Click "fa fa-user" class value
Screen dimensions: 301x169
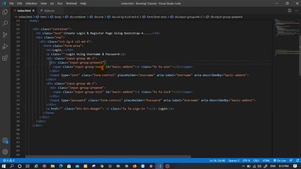click(162, 67)
